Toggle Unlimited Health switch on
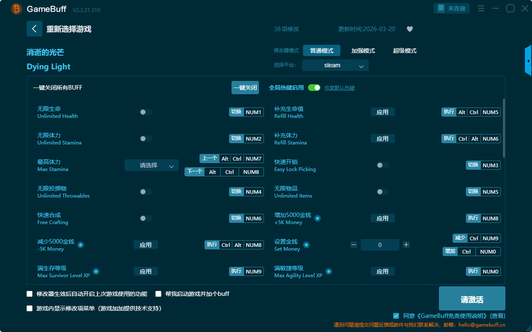Screen dimensions: 532x332 pyautogui.click(x=146, y=112)
